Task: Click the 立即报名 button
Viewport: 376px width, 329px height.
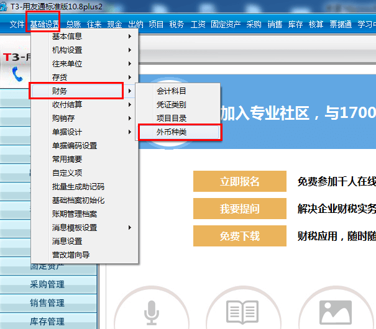Action: 240,181
